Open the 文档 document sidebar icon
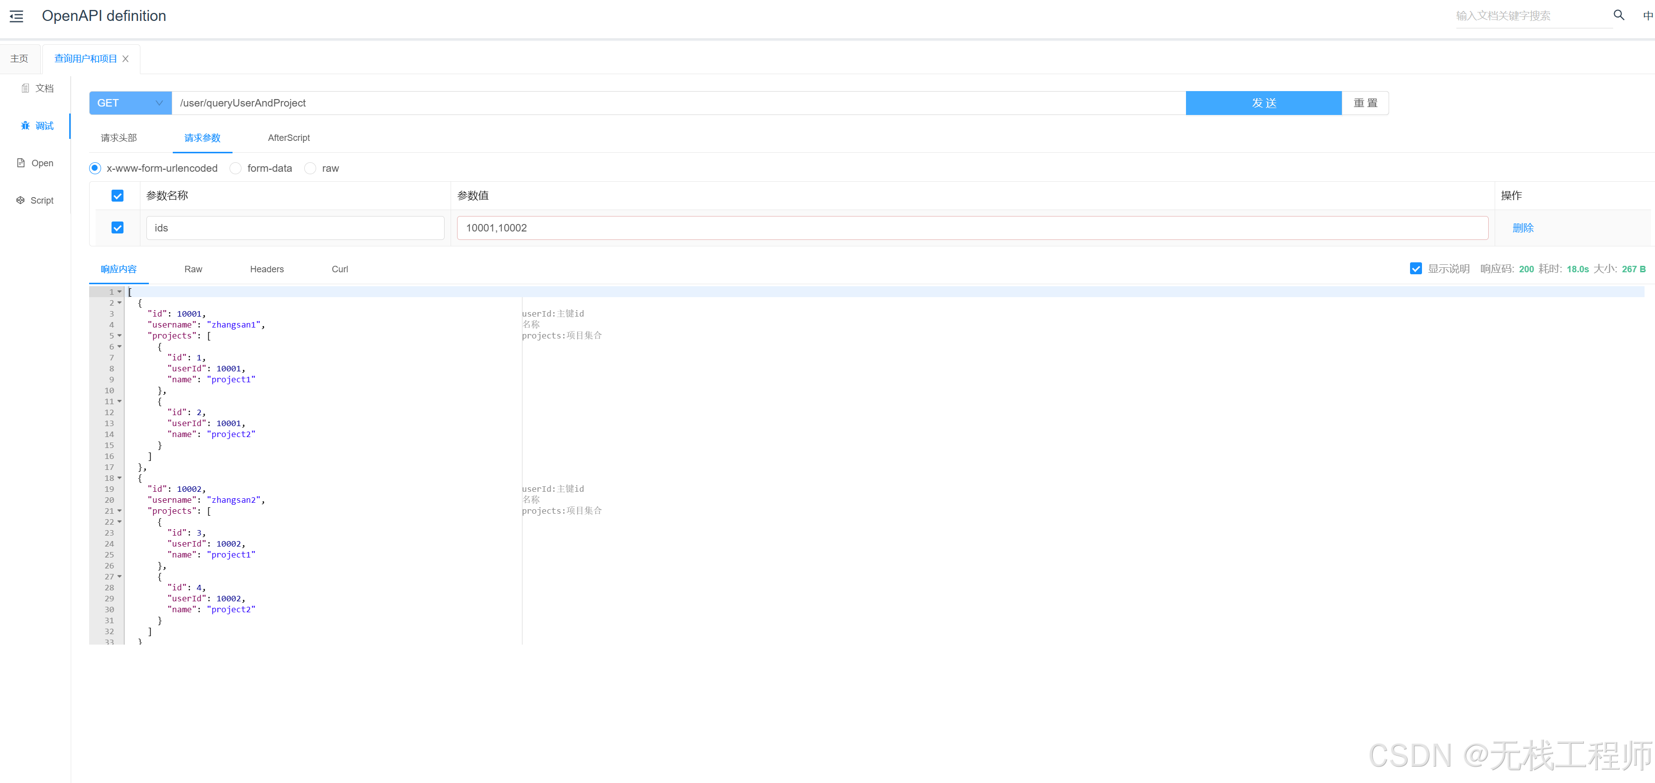 25,88
